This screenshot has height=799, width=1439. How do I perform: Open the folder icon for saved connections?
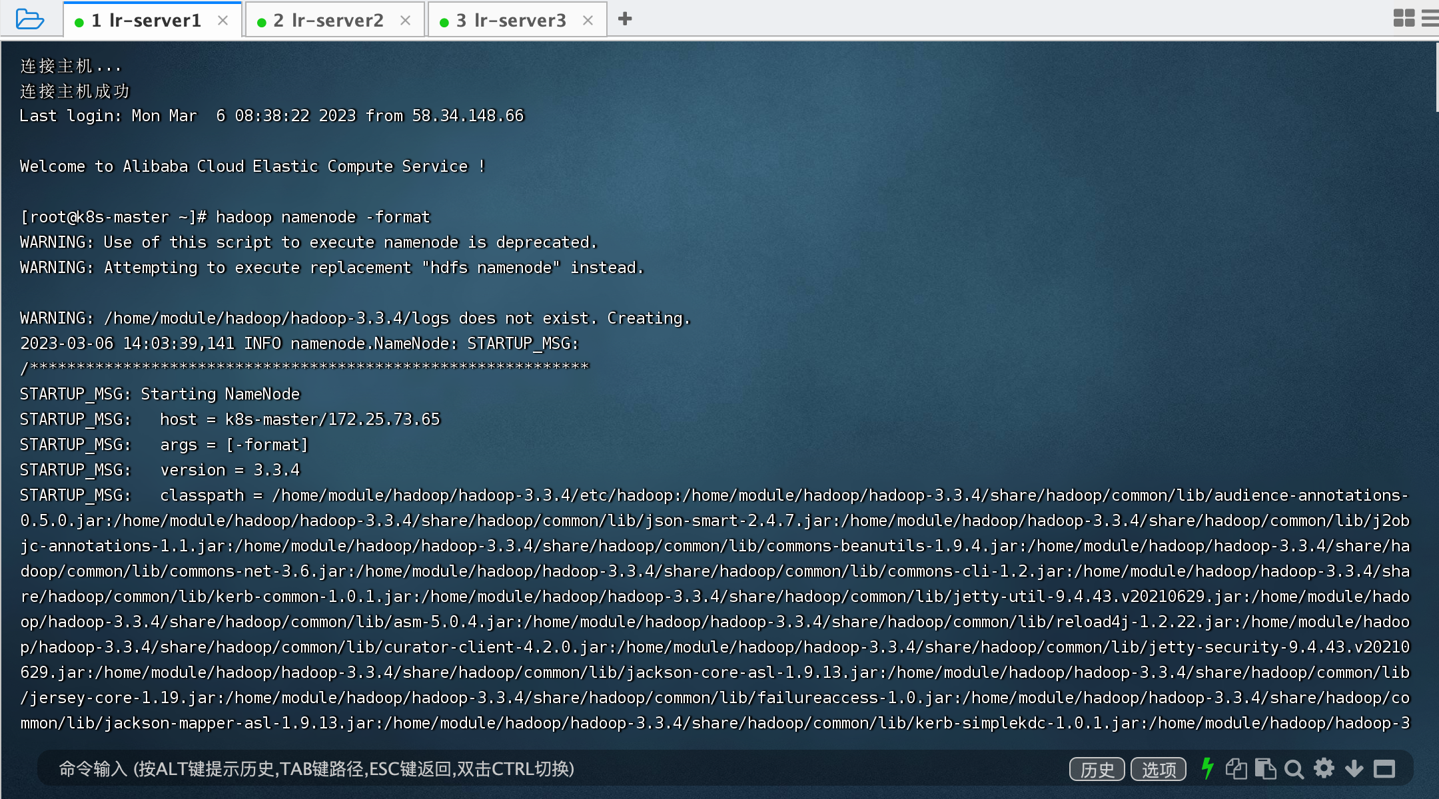pyautogui.click(x=29, y=19)
